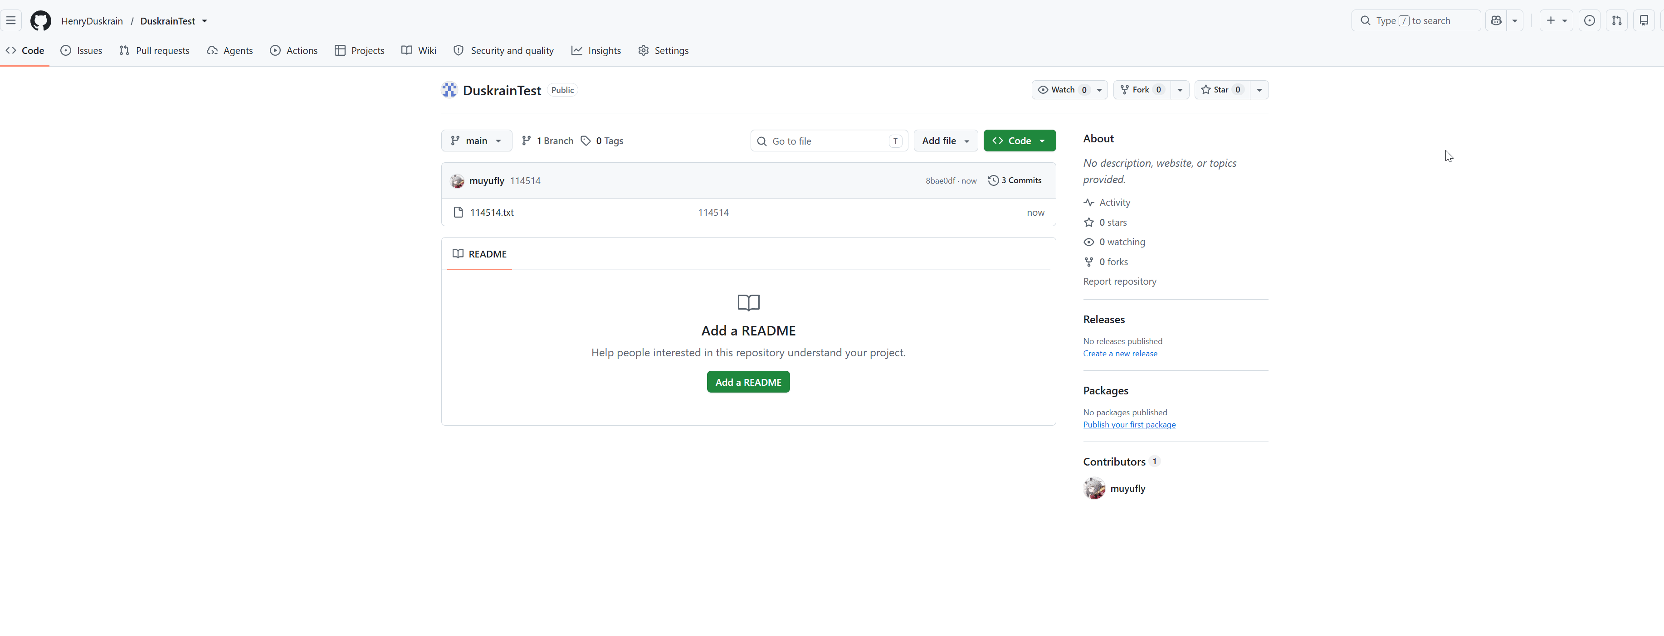This screenshot has height=636, width=1664.
Task: Open the muyufly name under Contributors
Action: [x=1128, y=489]
